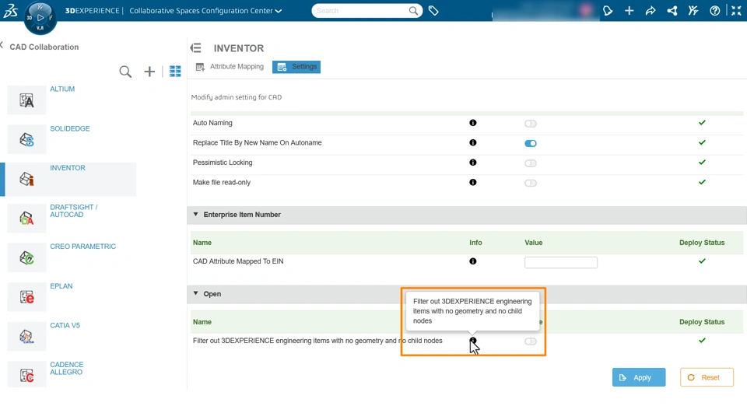Click the Deploy Status header in Open section
The image size is (747, 420).
pyautogui.click(x=702, y=322)
